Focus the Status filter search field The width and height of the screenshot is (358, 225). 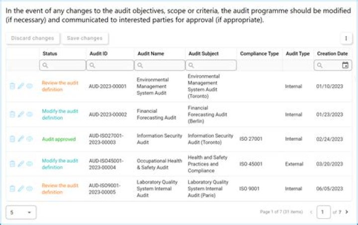pyautogui.click(x=63, y=65)
